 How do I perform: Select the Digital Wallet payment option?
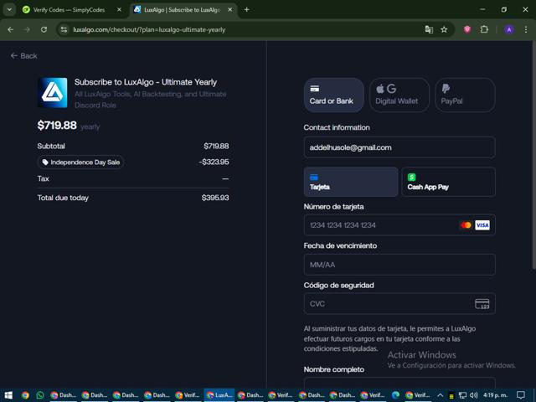pyautogui.click(x=399, y=95)
